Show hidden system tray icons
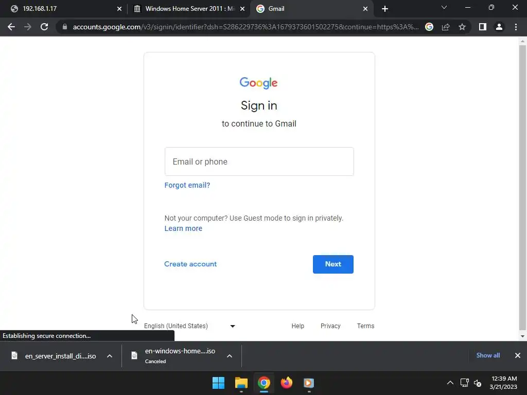Screen dimensions: 527x395 click(x=450, y=383)
